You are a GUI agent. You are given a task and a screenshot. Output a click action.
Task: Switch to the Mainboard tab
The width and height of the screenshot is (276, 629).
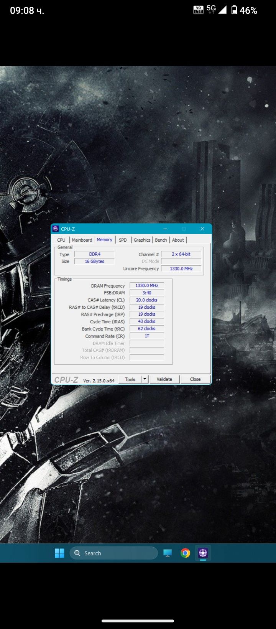coord(82,240)
